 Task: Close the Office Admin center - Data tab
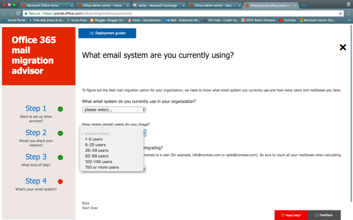click(x=239, y=5)
